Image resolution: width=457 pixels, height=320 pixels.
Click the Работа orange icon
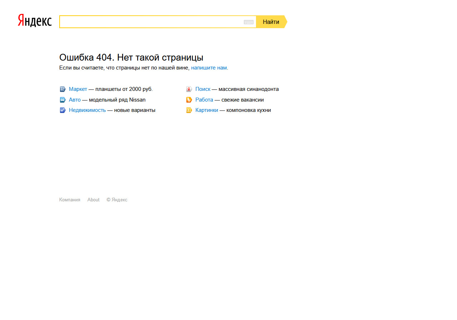pos(189,100)
